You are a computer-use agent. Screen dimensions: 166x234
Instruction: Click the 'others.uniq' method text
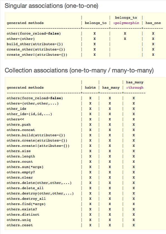[x=19, y=220]
